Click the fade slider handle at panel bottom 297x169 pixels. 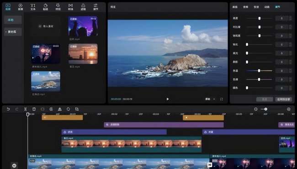tap(247, 88)
